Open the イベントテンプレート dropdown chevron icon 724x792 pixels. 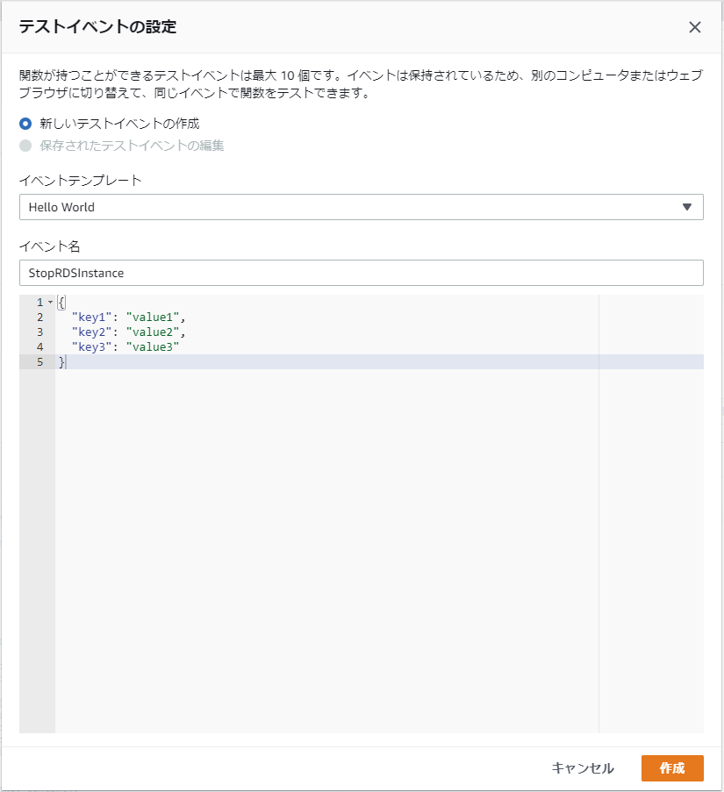pyautogui.click(x=685, y=207)
